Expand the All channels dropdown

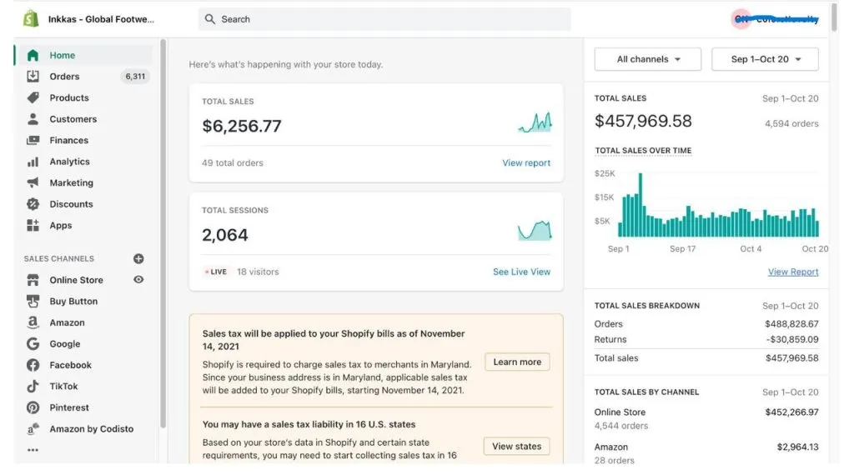(648, 59)
